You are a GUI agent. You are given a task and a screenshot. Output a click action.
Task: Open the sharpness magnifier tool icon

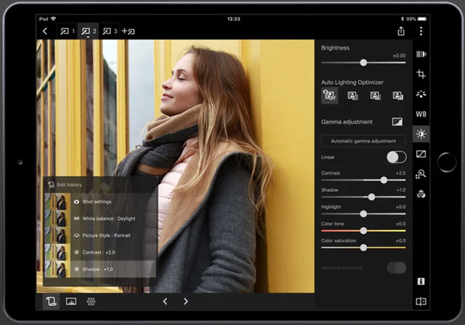(x=421, y=174)
